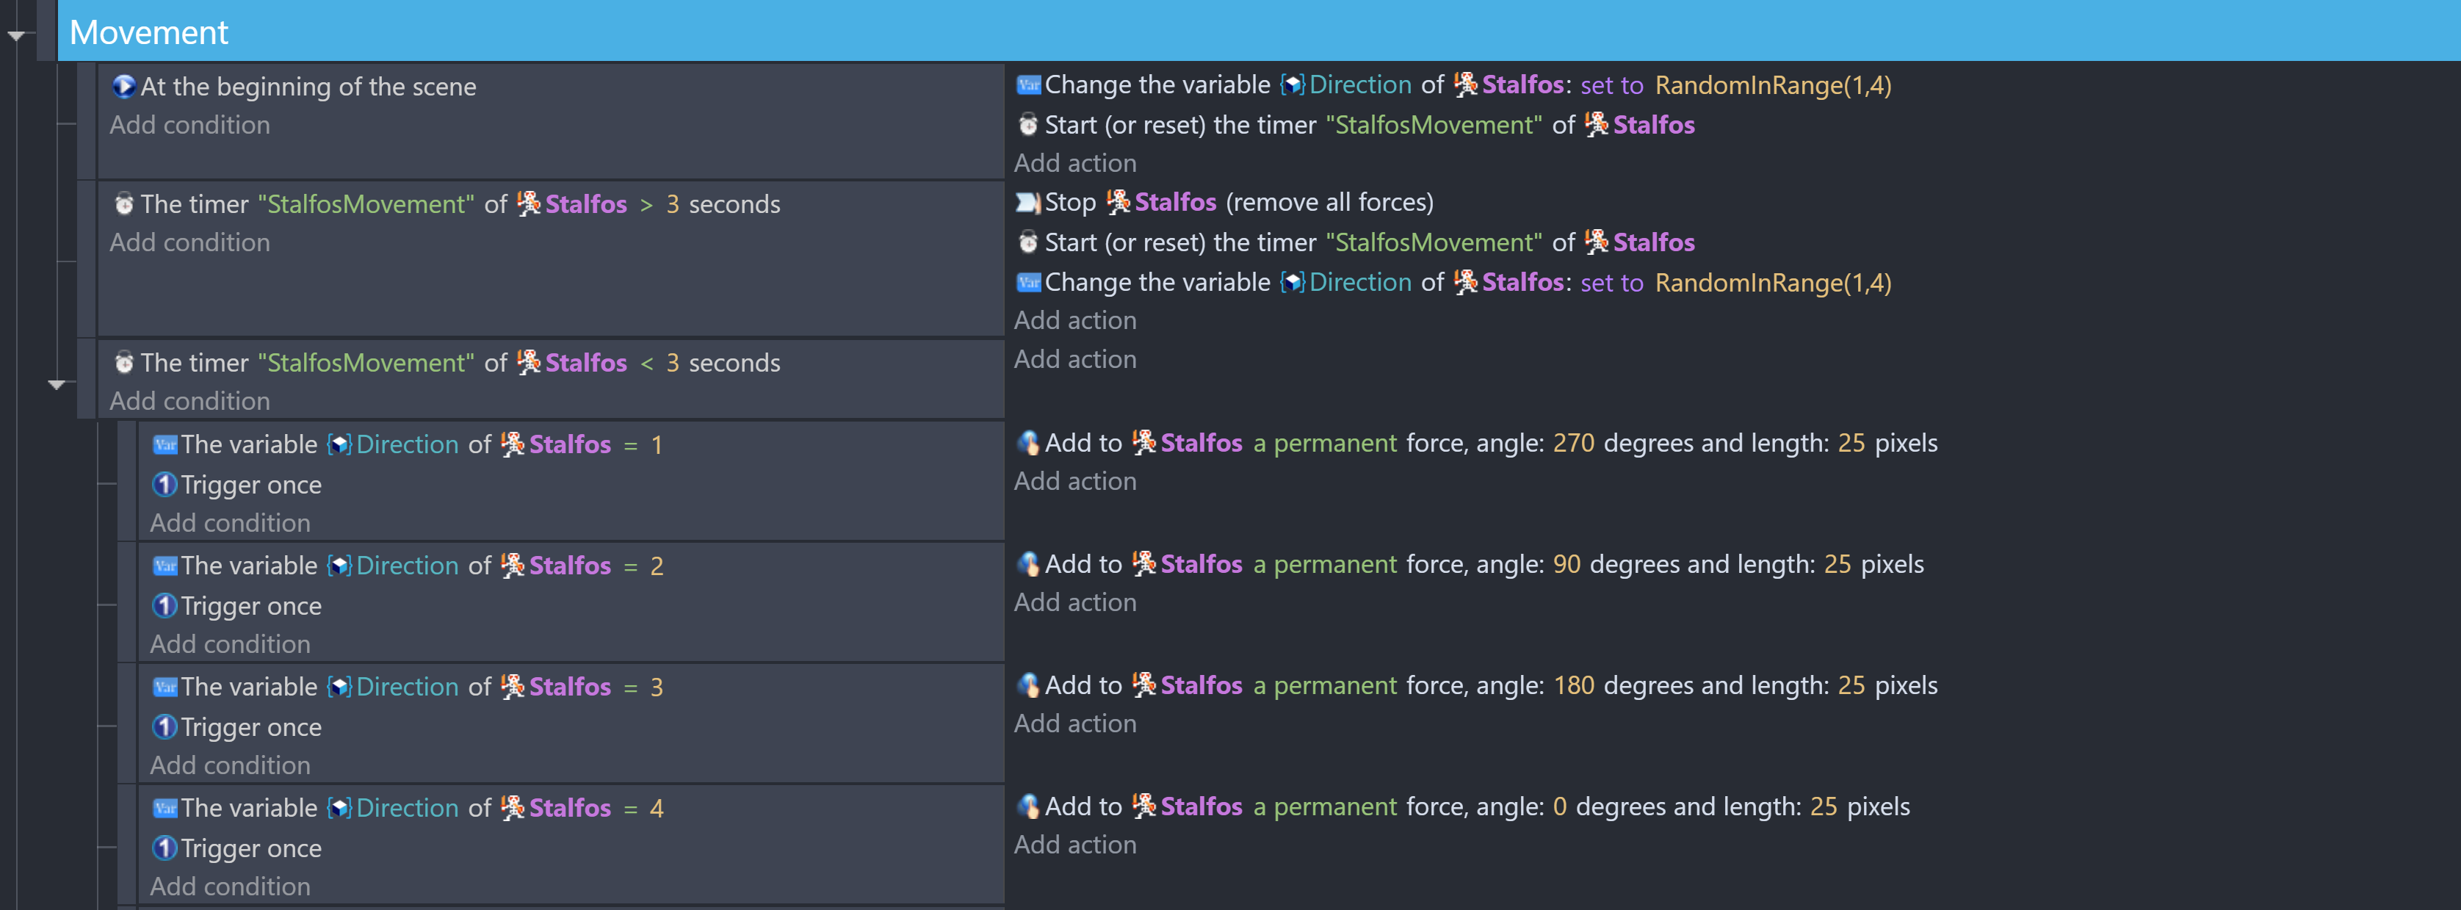Add action below second Change the variable action
Viewport: 2461px width, 910px height.
tap(1074, 320)
